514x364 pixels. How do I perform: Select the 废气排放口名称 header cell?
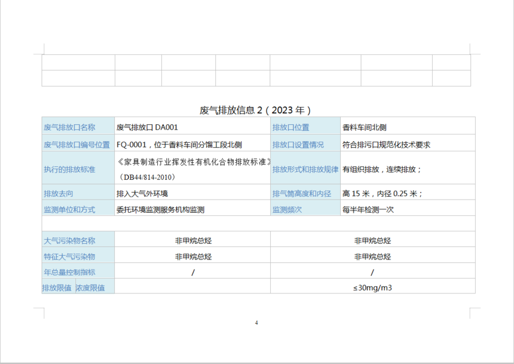[x=69, y=127]
